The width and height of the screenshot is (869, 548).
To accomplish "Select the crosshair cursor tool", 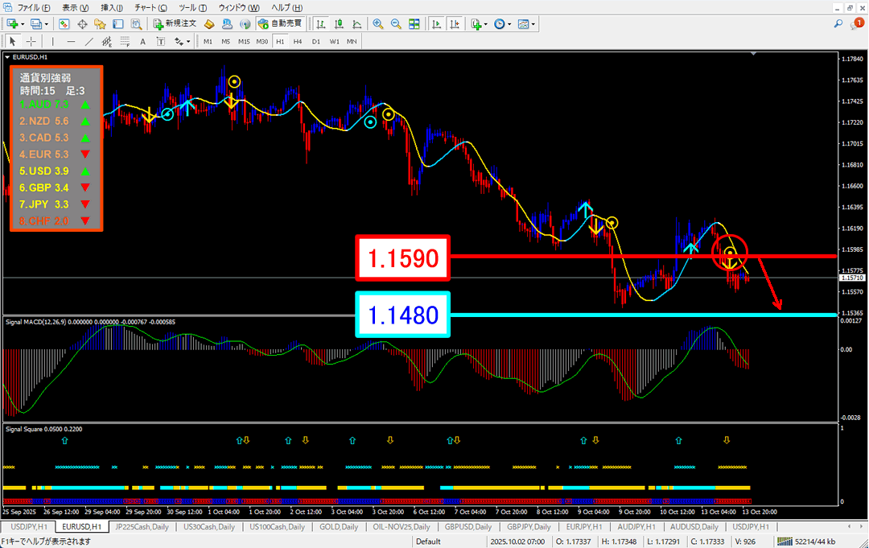I will pyautogui.click(x=31, y=41).
